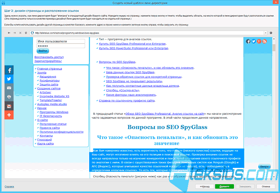Open the Зарегистрируйтесь link
Image resolution: width=280 pixels, height=193 pixels.
(x=48, y=61)
